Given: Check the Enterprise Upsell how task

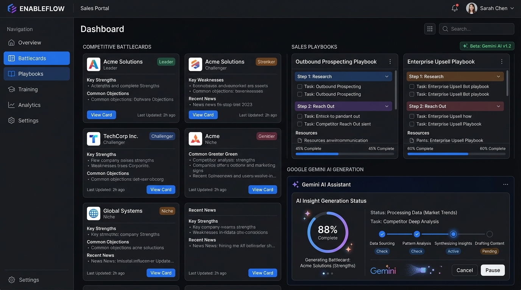Looking at the screenshot, I should (412, 116).
